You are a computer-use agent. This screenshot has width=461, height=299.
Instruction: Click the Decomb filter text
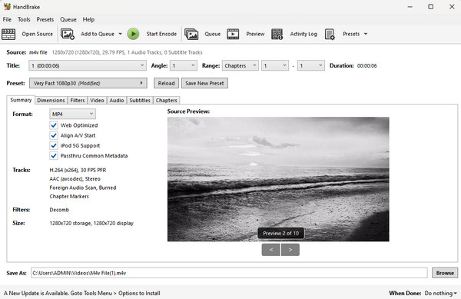pos(59,210)
